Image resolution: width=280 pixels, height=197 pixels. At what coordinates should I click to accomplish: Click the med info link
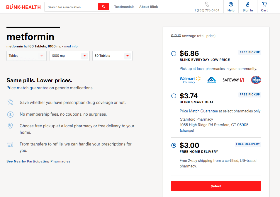tap(71, 46)
